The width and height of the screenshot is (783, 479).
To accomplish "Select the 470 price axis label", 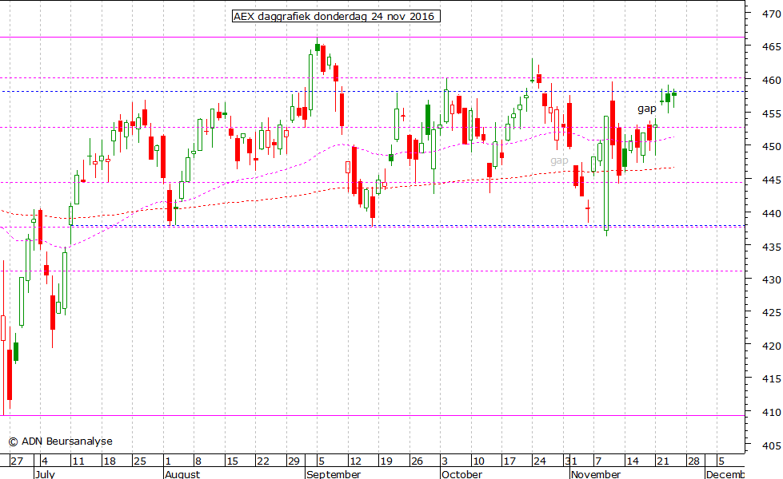I will [x=772, y=14].
